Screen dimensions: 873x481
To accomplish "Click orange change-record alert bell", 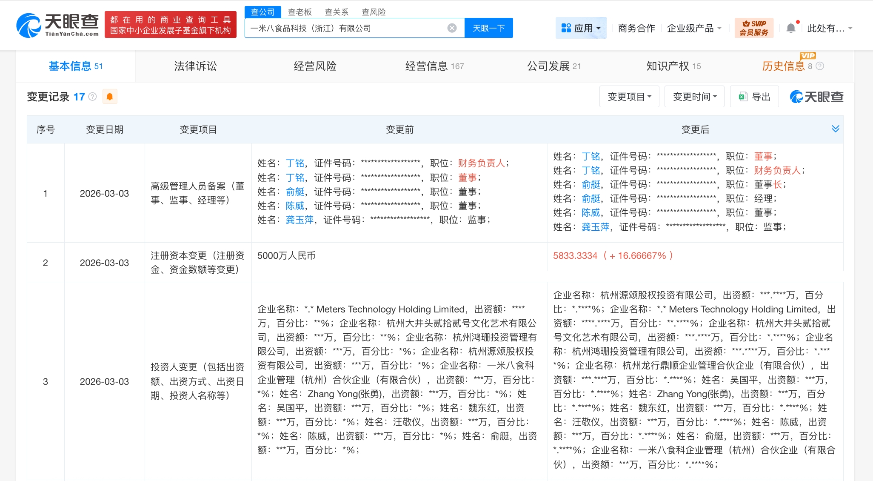I will point(110,97).
